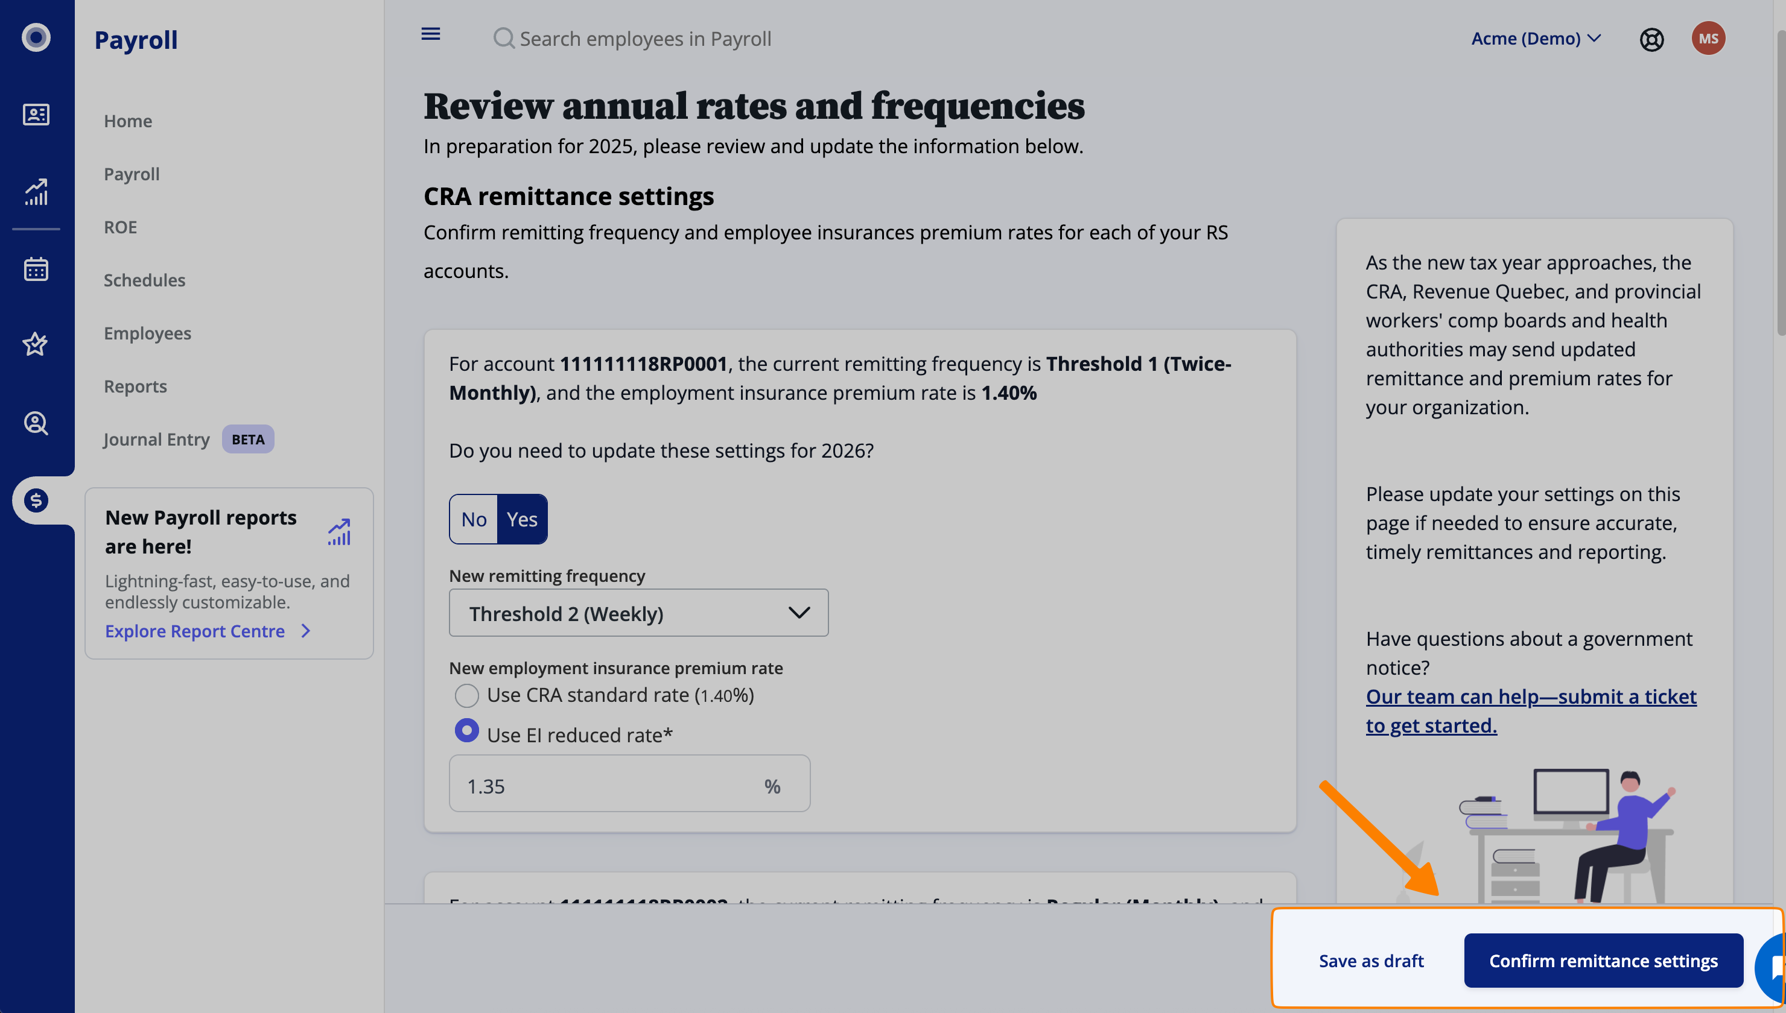The width and height of the screenshot is (1786, 1013).
Task: Go to Employees in Payroll menu
Action: point(147,333)
